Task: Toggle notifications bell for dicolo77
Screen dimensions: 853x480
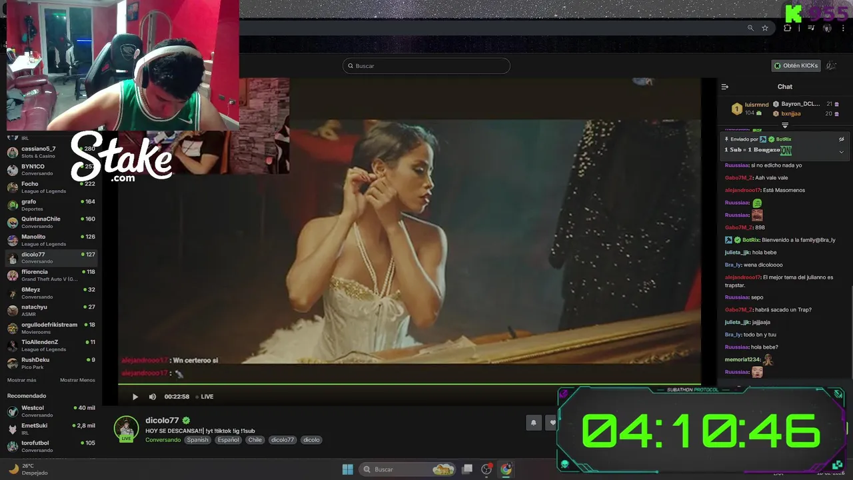Action: coord(533,423)
